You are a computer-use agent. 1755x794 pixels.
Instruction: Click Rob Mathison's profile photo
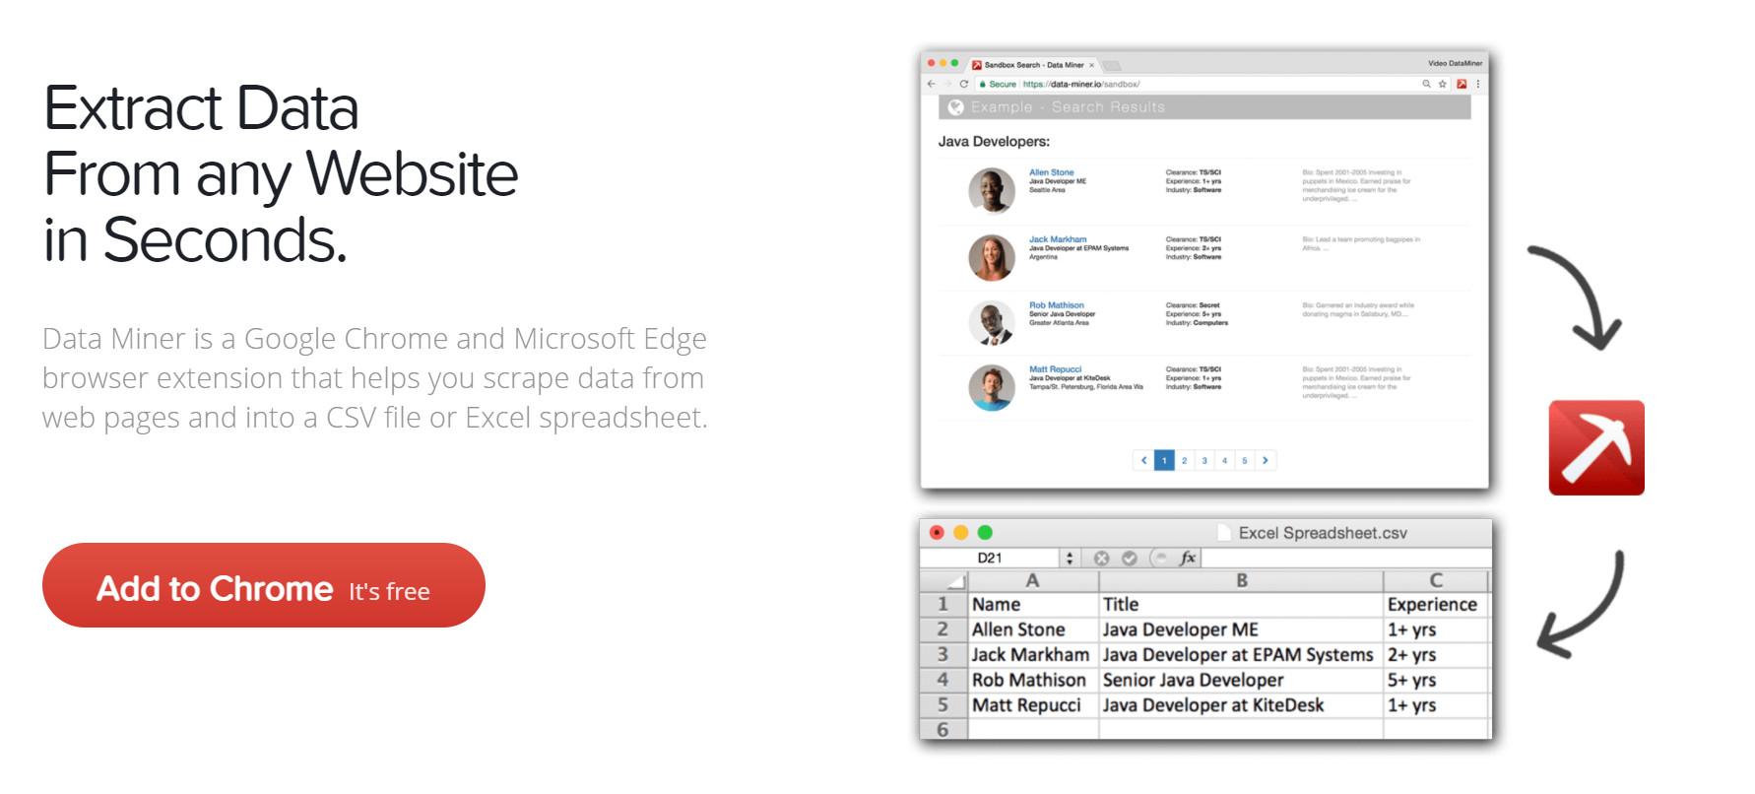pos(992,323)
